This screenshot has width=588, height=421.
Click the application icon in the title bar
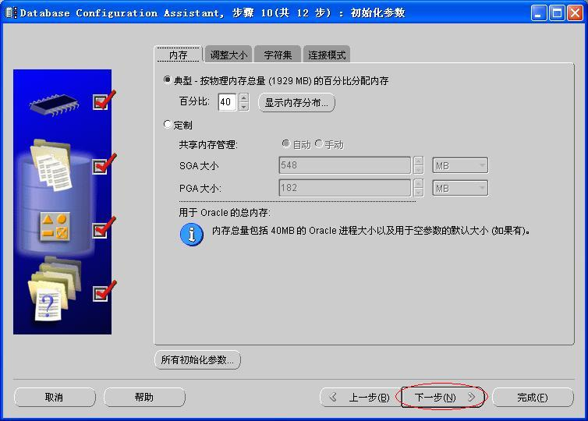click(10, 12)
